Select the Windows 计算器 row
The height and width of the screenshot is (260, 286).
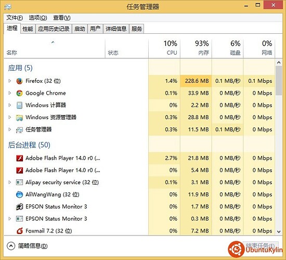coord(139,105)
